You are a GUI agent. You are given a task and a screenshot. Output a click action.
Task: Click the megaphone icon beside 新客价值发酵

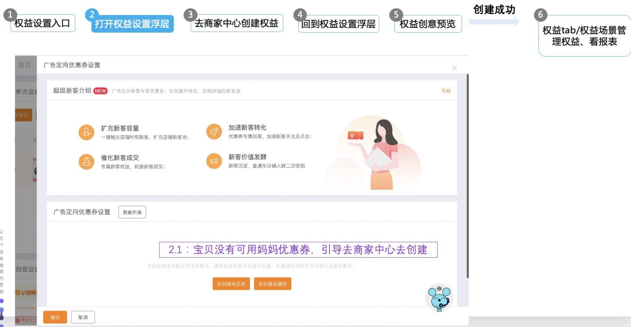[214, 161]
